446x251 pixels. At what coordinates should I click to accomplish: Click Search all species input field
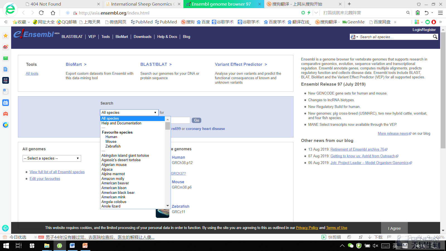(395, 37)
